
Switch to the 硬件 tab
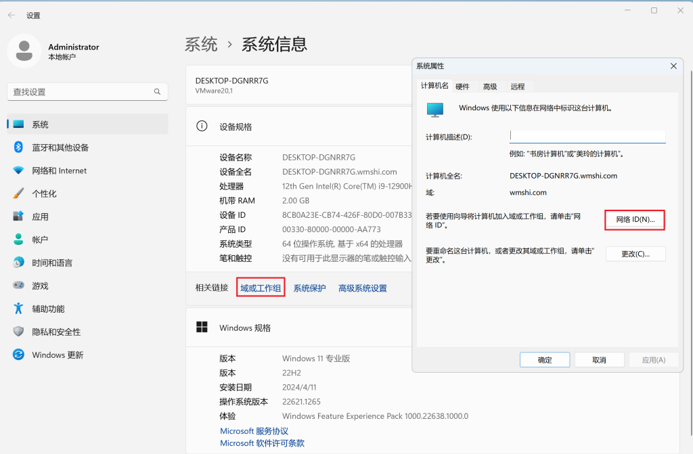463,87
